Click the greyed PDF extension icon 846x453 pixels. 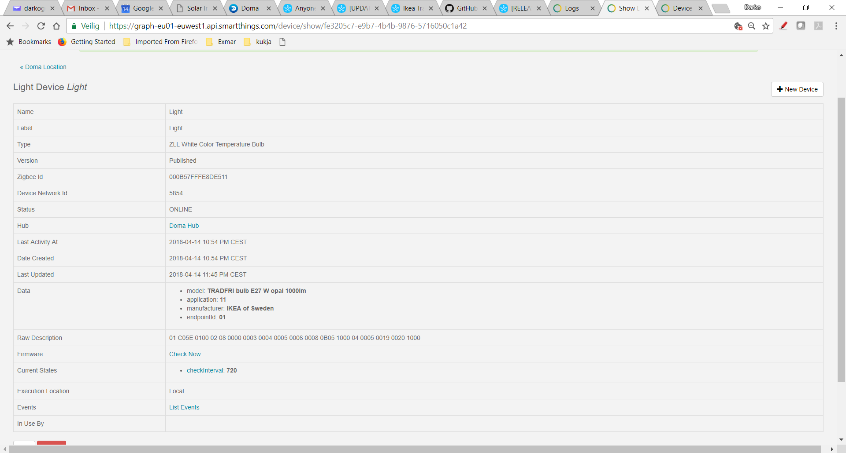pos(819,26)
